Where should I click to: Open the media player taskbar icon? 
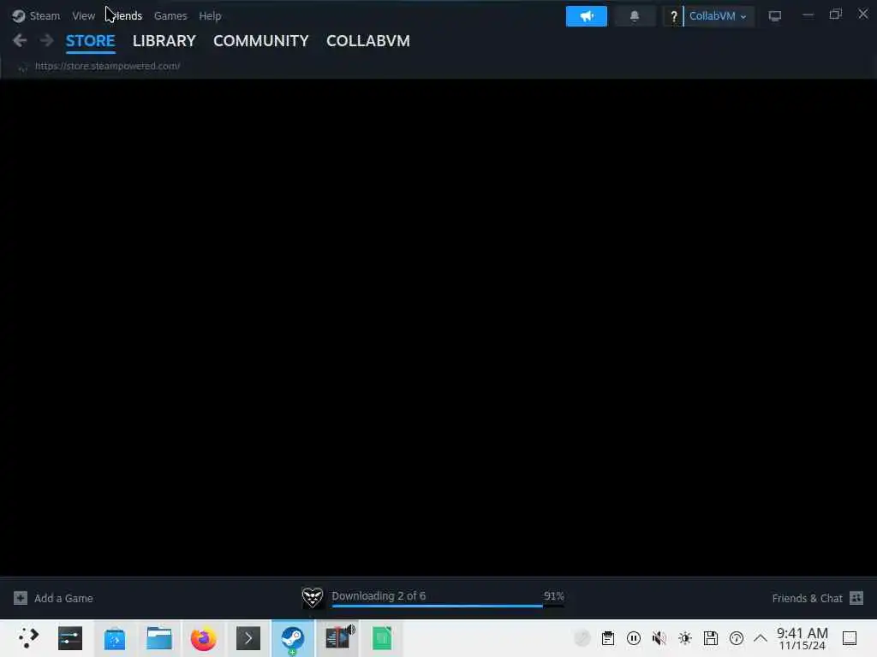pyautogui.click(x=337, y=638)
